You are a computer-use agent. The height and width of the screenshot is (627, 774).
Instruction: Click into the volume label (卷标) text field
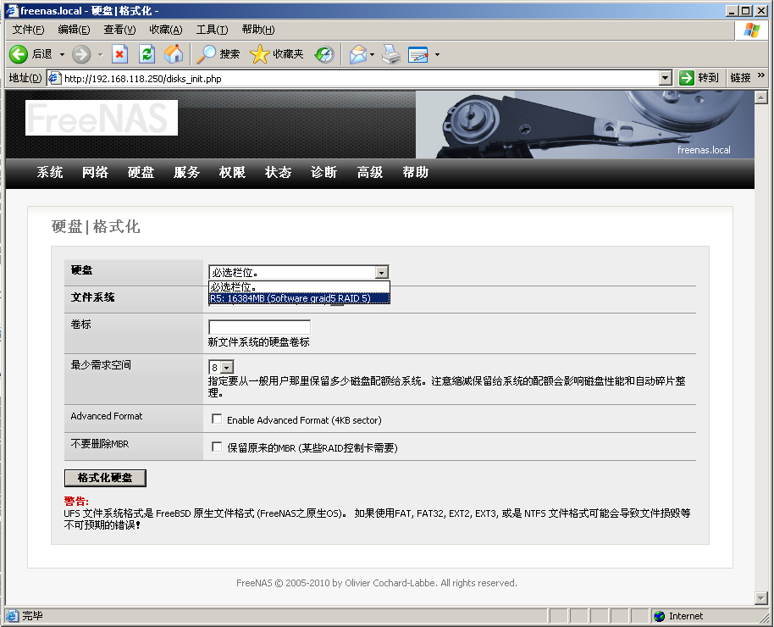point(260,327)
